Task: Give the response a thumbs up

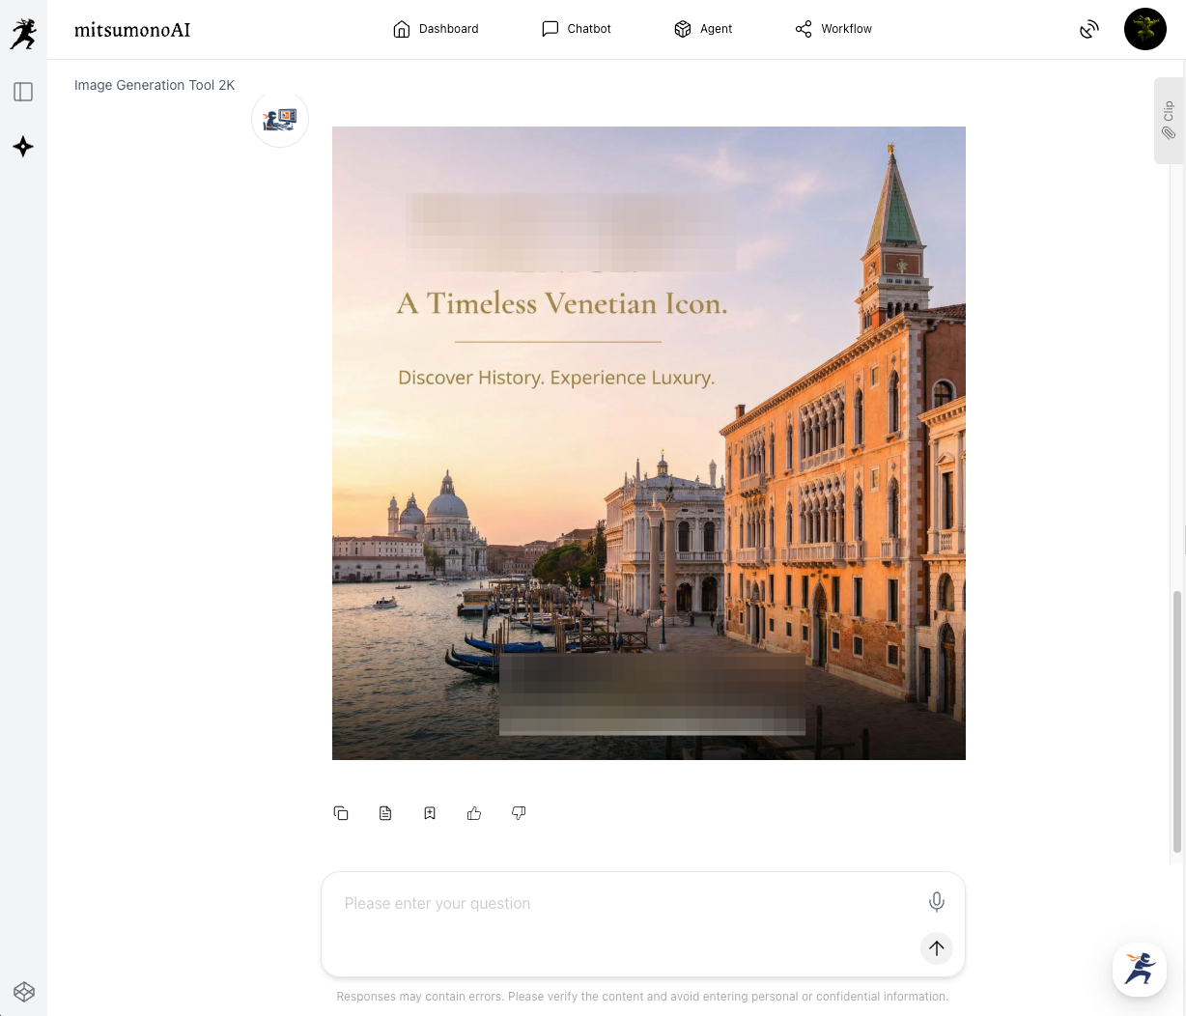Action: coord(474,813)
